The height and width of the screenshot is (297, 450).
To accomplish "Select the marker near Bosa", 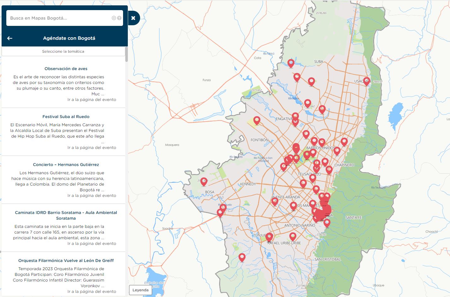I will point(204,181).
